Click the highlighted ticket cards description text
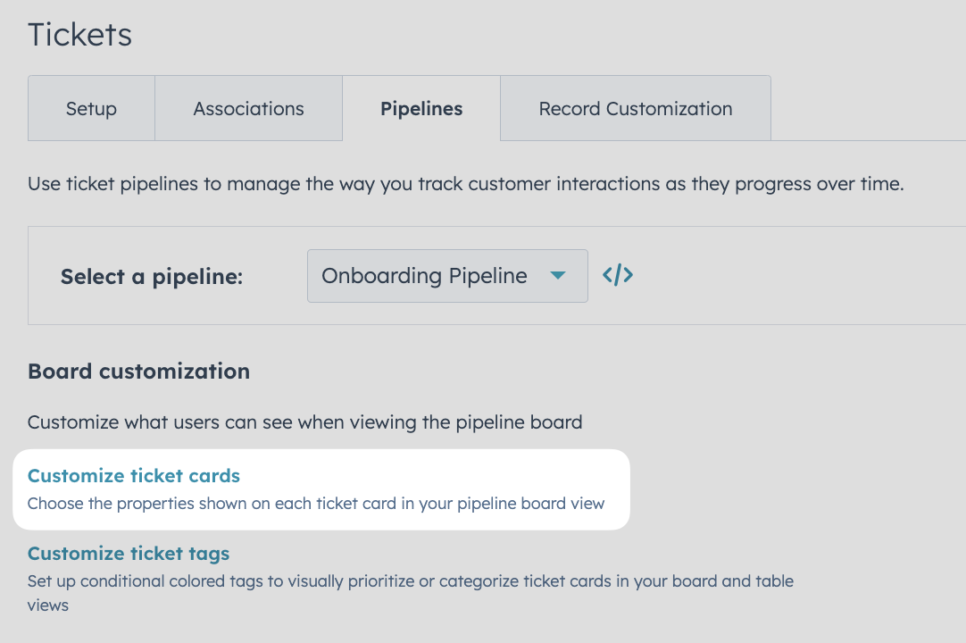 point(317,503)
